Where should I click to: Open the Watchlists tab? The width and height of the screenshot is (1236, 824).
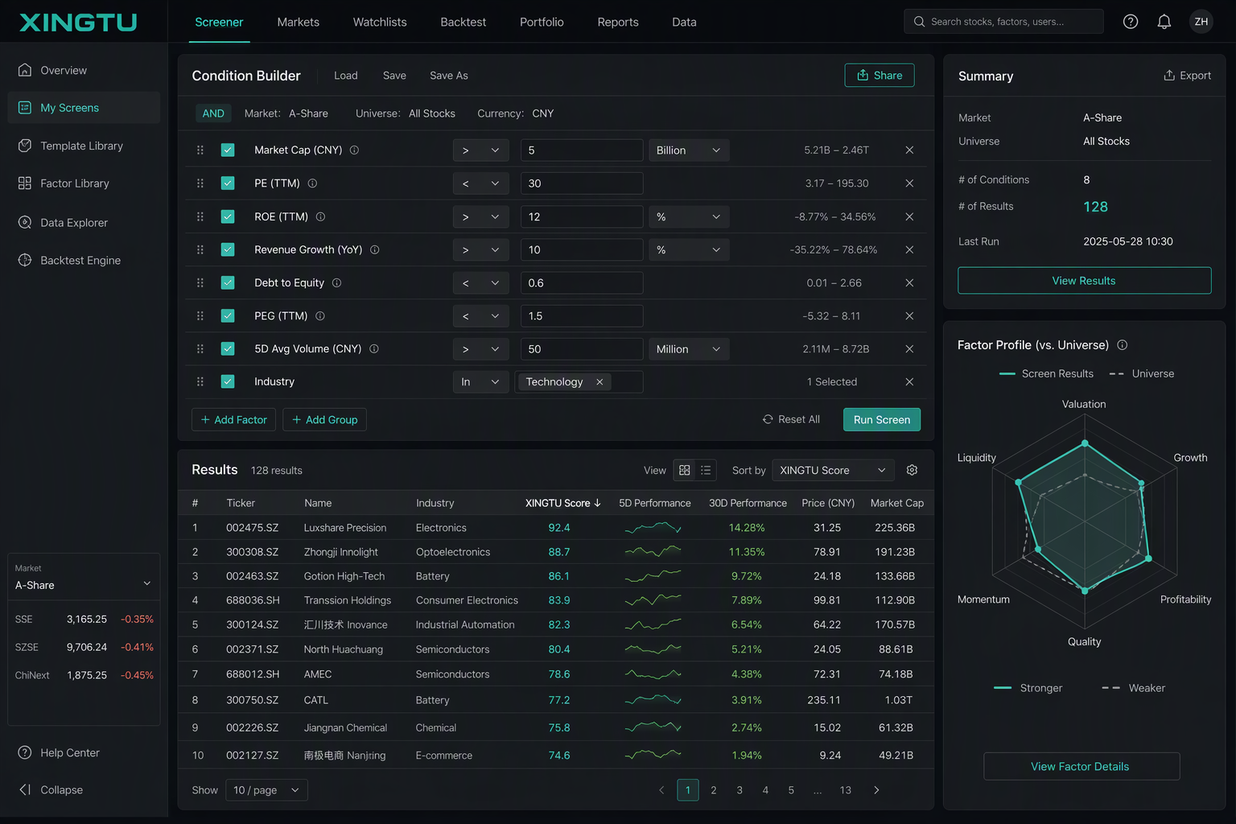(x=380, y=23)
